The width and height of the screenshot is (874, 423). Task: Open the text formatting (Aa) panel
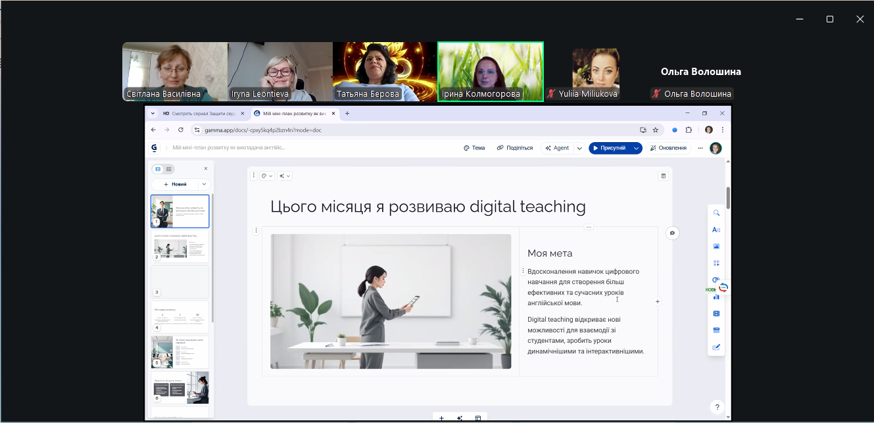[x=716, y=230]
